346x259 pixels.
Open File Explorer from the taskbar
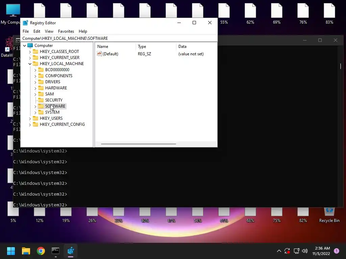coord(26,251)
